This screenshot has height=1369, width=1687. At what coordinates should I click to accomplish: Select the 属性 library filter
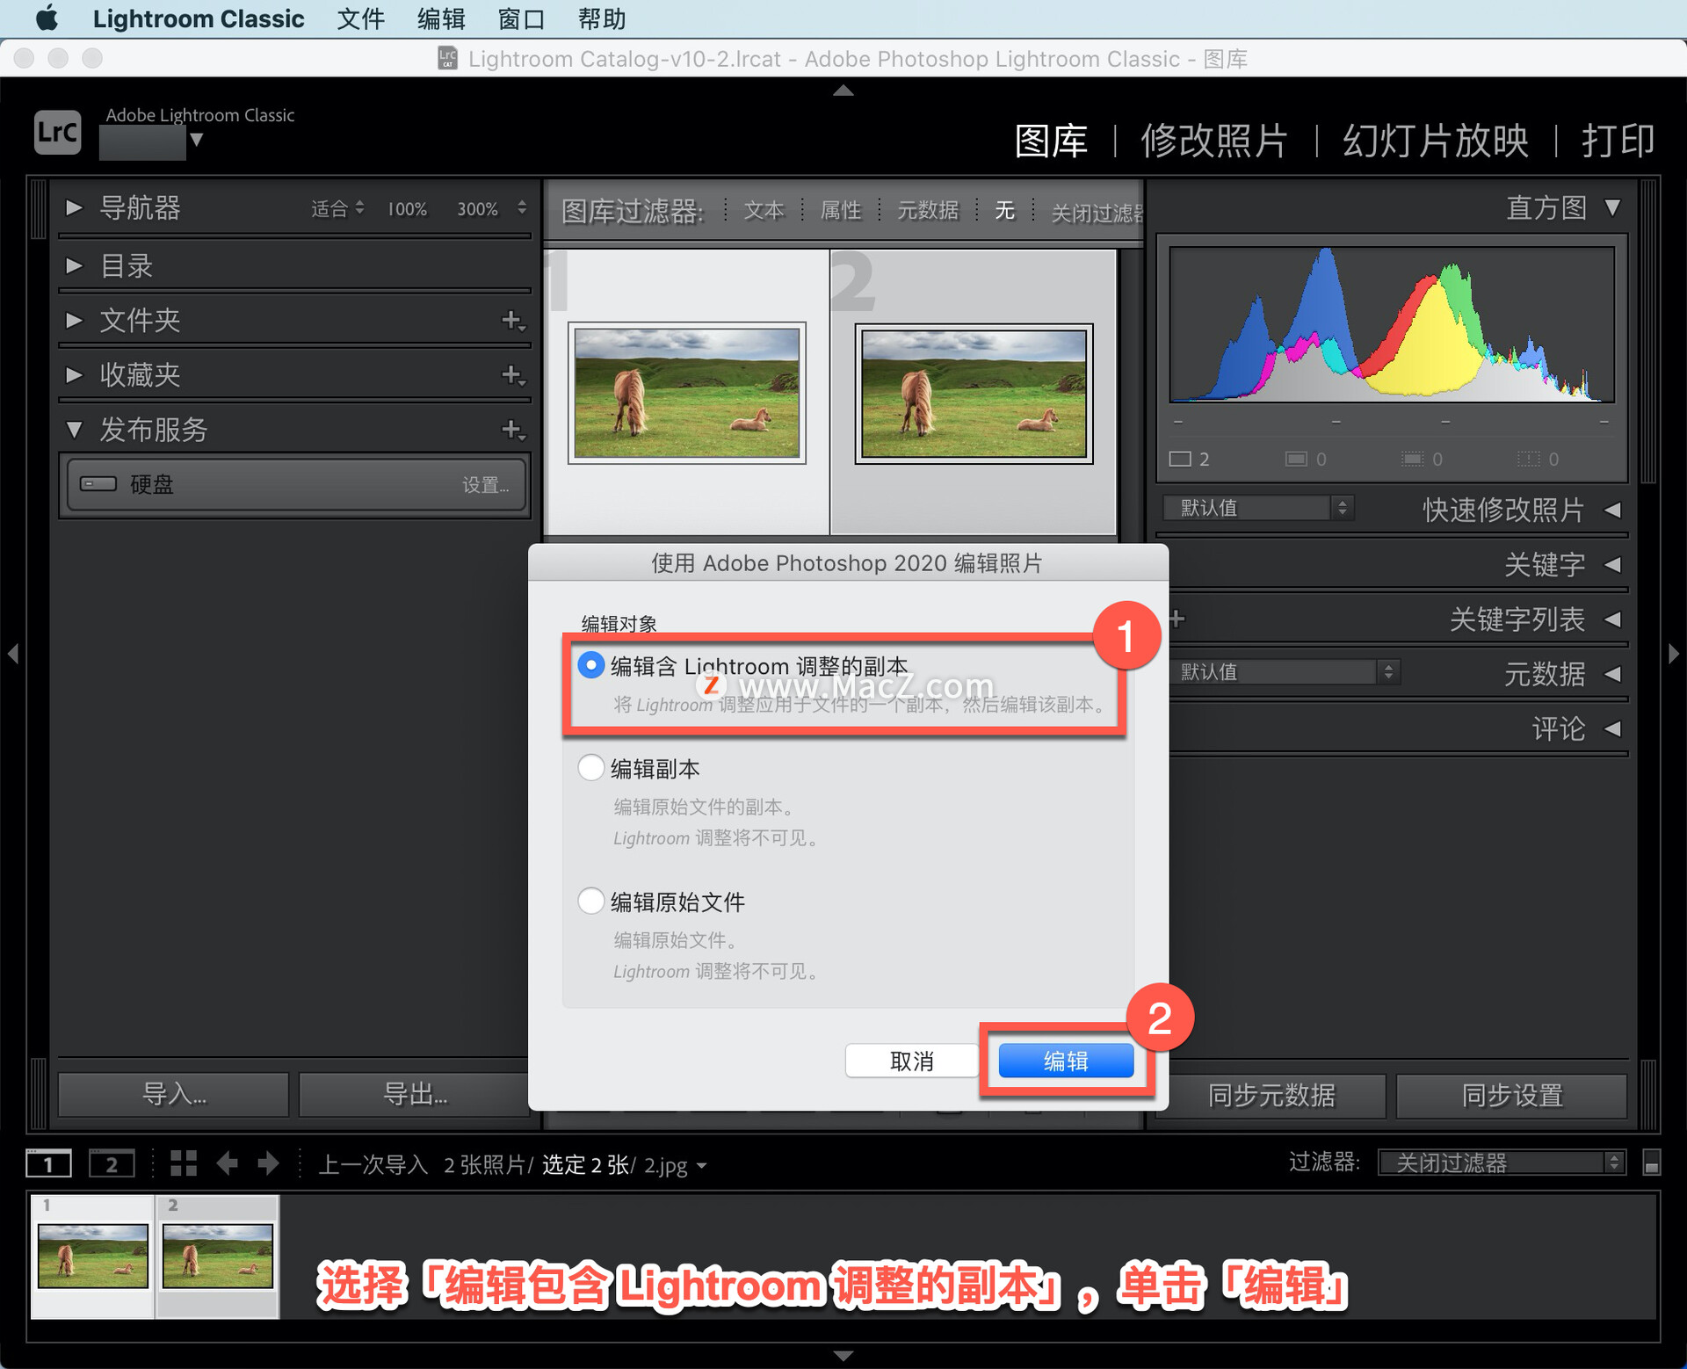tap(841, 210)
